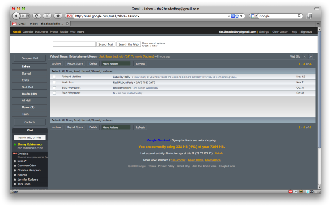Go to the home page icon

tap(58, 16)
